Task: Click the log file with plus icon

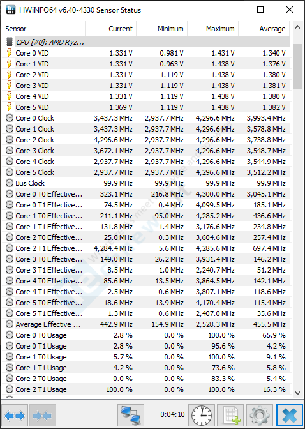Action: [x=230, y=416]
